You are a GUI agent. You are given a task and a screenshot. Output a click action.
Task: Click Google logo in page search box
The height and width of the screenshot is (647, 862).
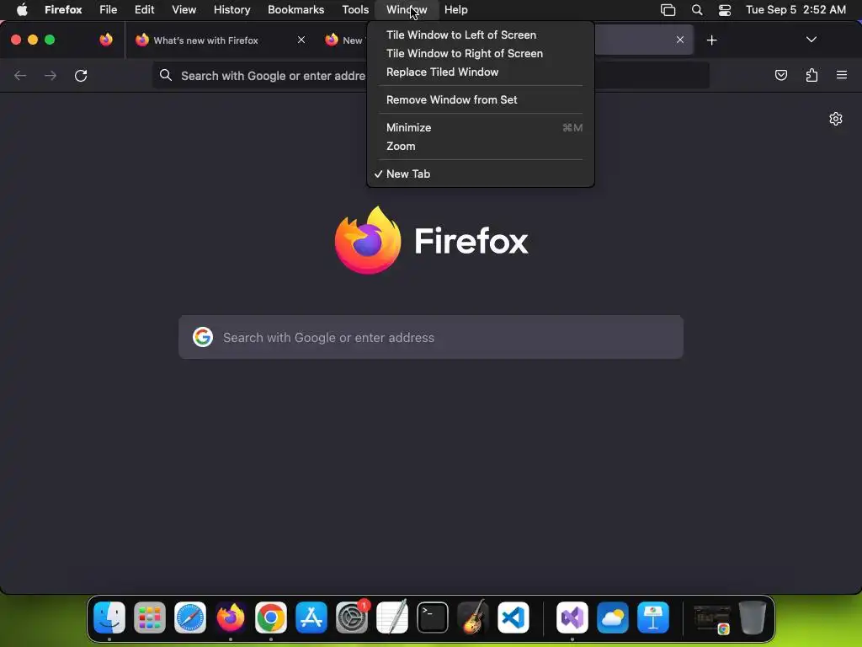coord(203,337)
